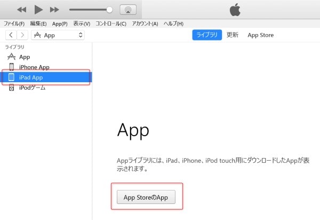
Task: Select iPodゲーム in the sidebar
Action: tap(46, 88)
